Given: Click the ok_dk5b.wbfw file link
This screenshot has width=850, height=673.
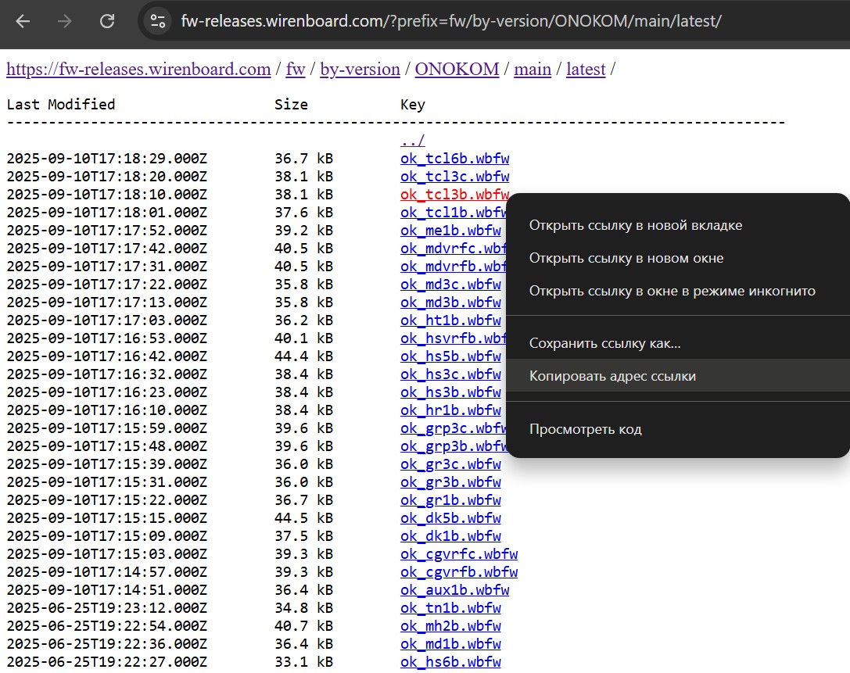Looking at the screenshot, I should [x=450, y=518].
